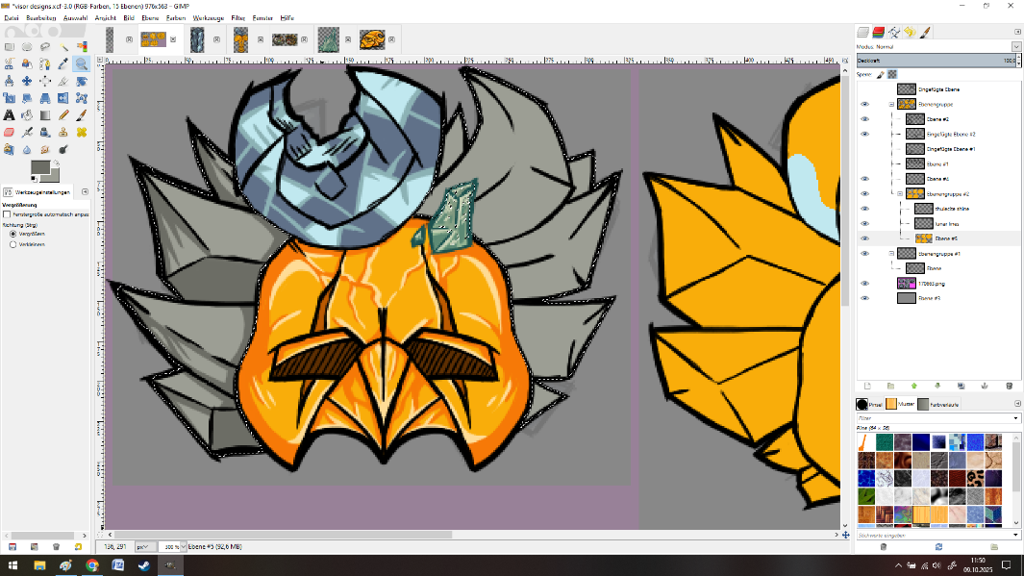1024x576 pixels.
Task: Click the foreground color swatch
Action: point(39,167)
